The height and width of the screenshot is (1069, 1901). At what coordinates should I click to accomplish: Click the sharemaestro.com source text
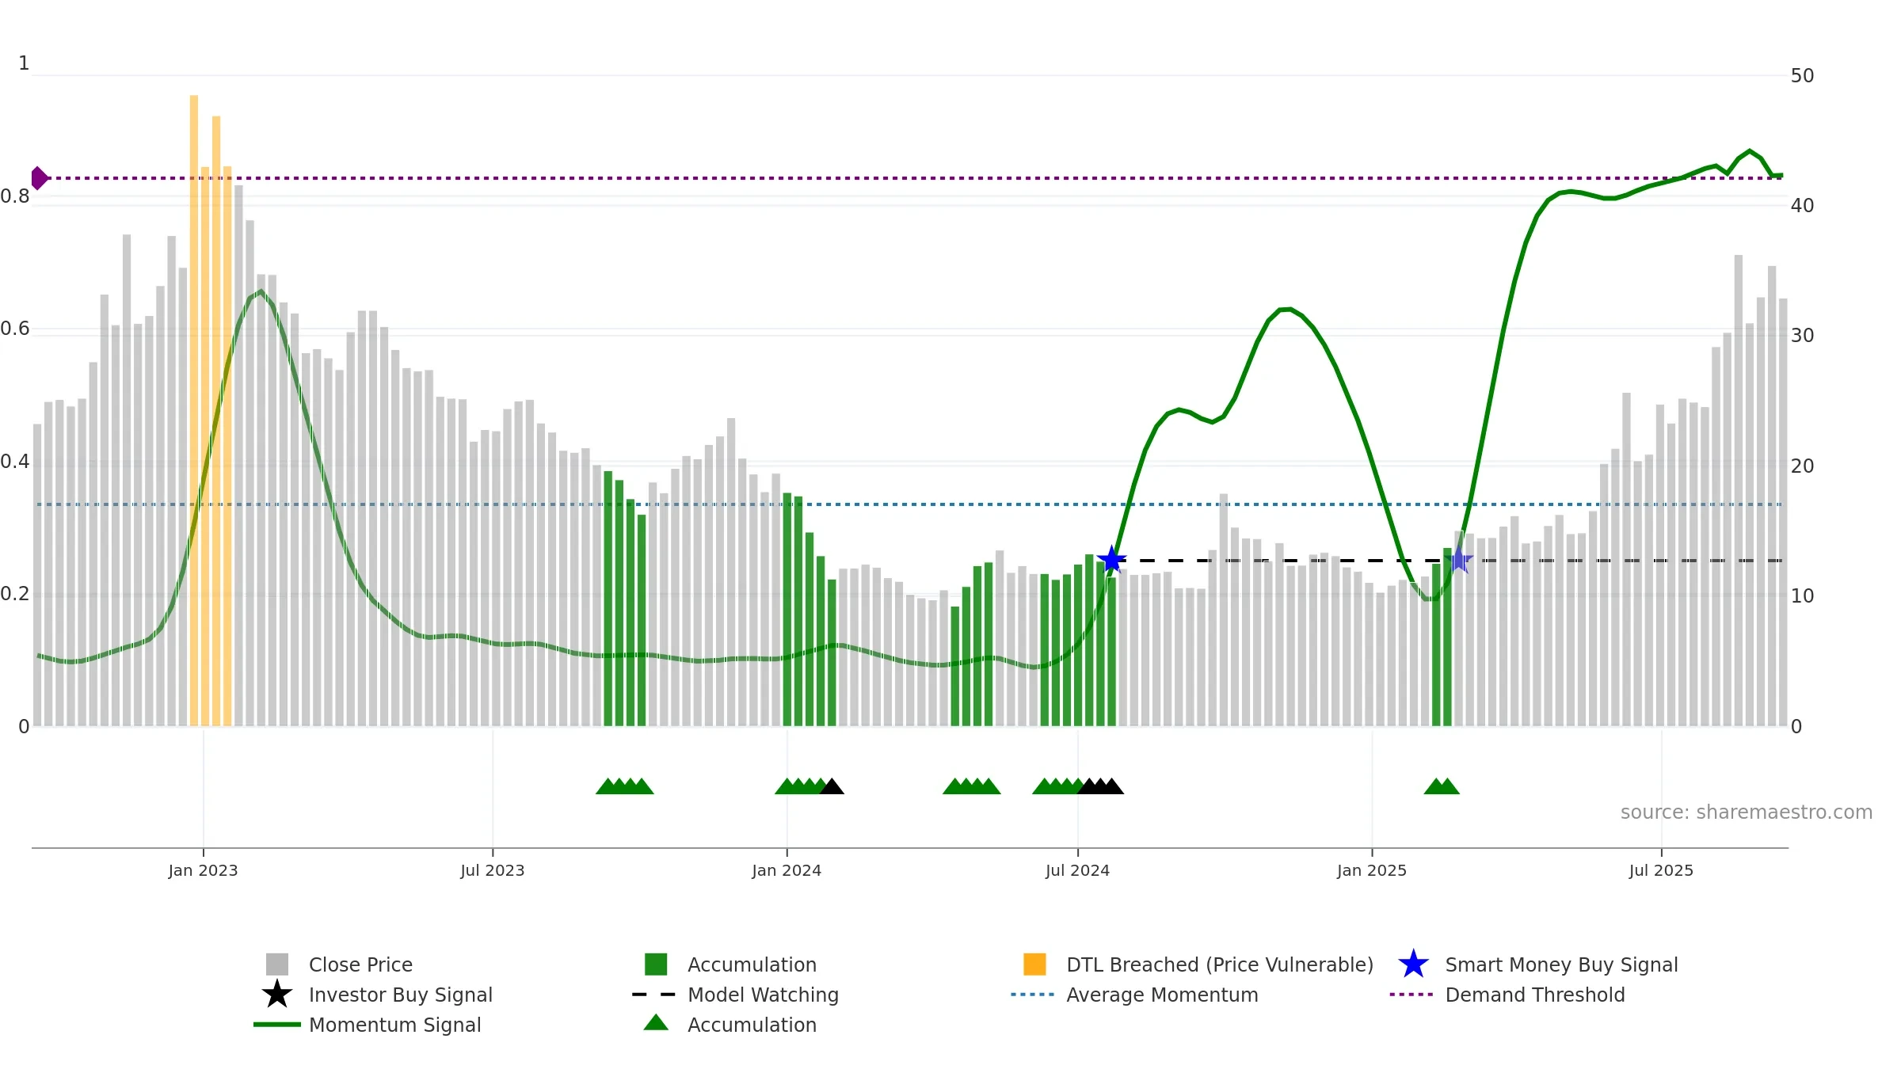click(x=1746, y=812)
